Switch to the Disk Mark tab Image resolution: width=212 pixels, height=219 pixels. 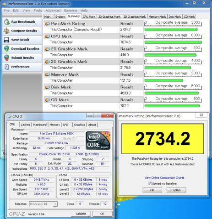(175, 17)
